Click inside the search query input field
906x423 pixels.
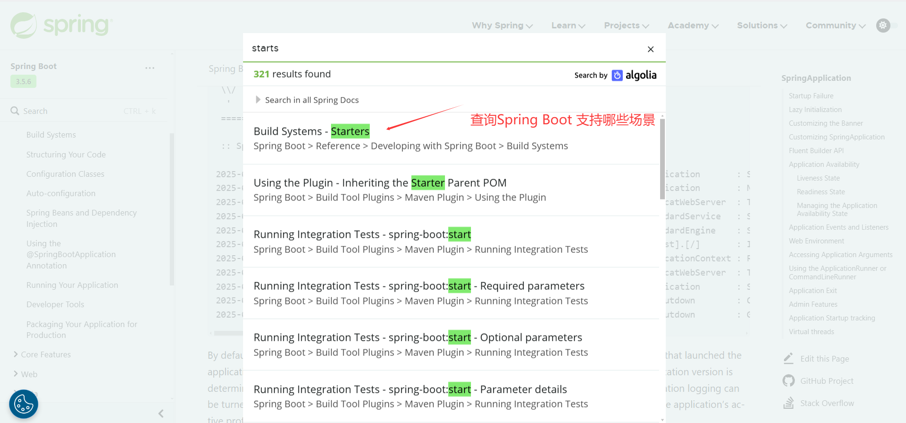click(x=444, y=48)
